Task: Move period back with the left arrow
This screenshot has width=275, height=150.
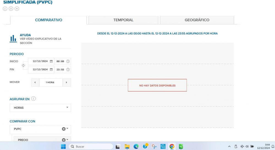Action: pos(35,82)
